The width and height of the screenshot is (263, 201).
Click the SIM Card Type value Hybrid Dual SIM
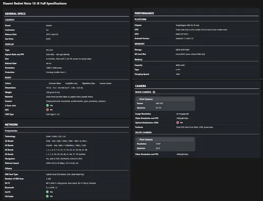(65, 174)
